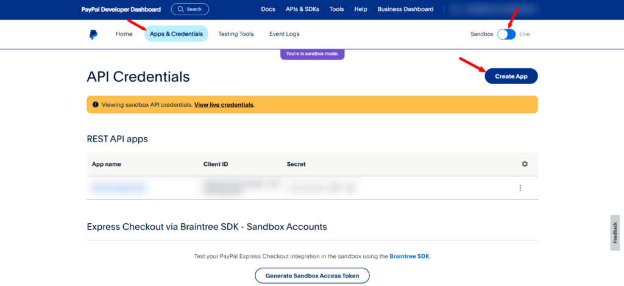Viewport: 624px width, 286px height.
Task: Follow the View live credentials link
Action: [224, 105]
